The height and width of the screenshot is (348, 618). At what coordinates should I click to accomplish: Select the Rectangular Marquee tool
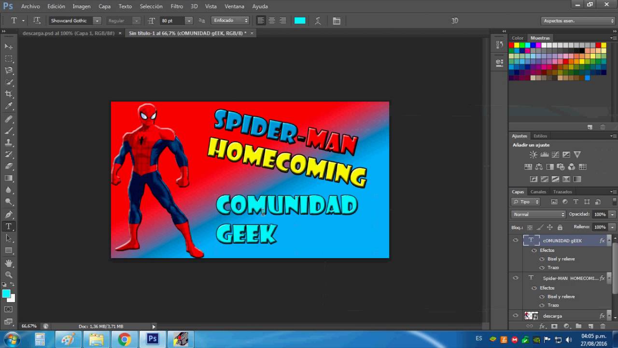tap(9, 58)
